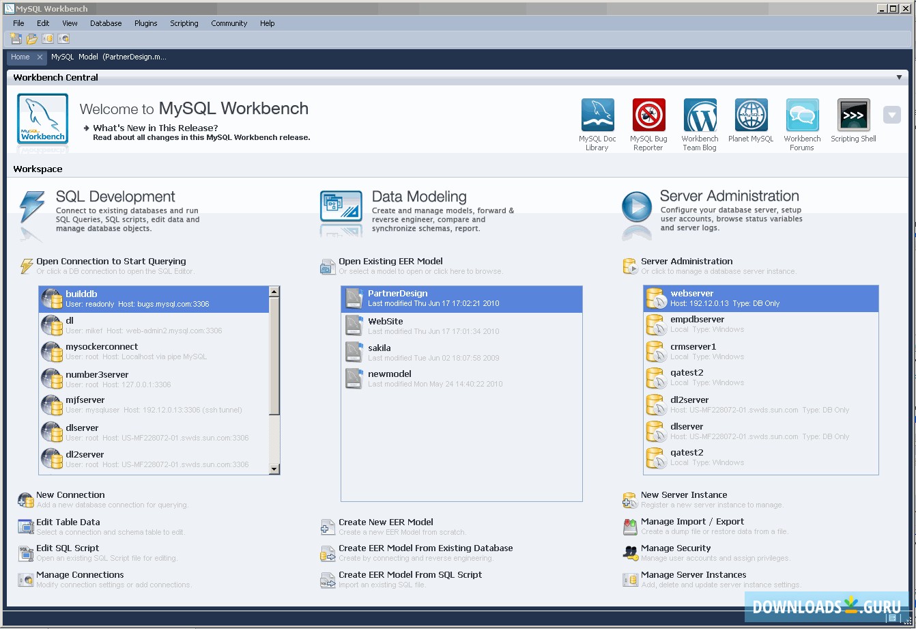The image size is (916, 629).
Task: Select the builddb connection
Action: click(154, 299)
